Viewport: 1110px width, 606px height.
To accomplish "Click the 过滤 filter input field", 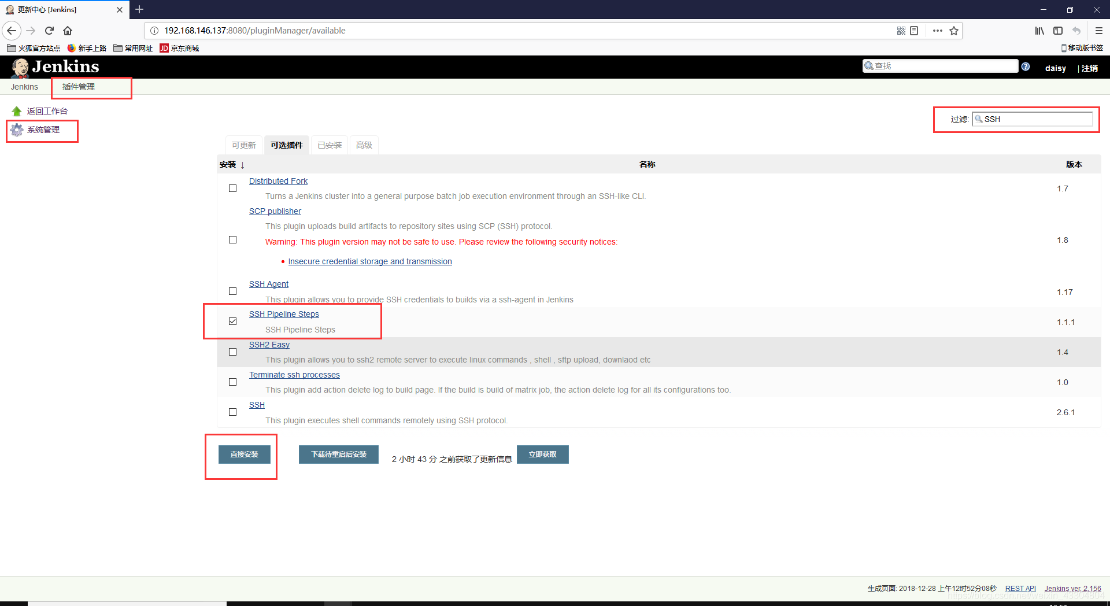I will click(1033, 119).
